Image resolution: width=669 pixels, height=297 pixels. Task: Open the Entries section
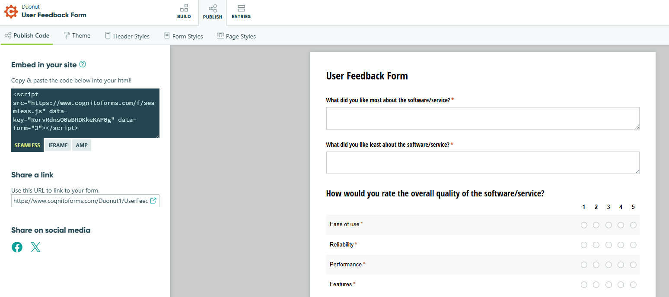(241, 12)
